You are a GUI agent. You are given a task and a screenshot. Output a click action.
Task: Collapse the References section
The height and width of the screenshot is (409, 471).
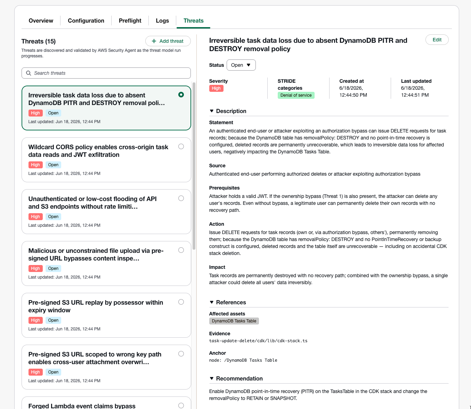pyautogui.click(x=211, y=302)
